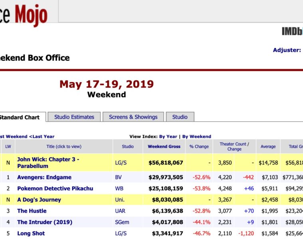Open A Dog's Journey movie link
The height and width of the screenshot is (239, 303).
point(39,200)
